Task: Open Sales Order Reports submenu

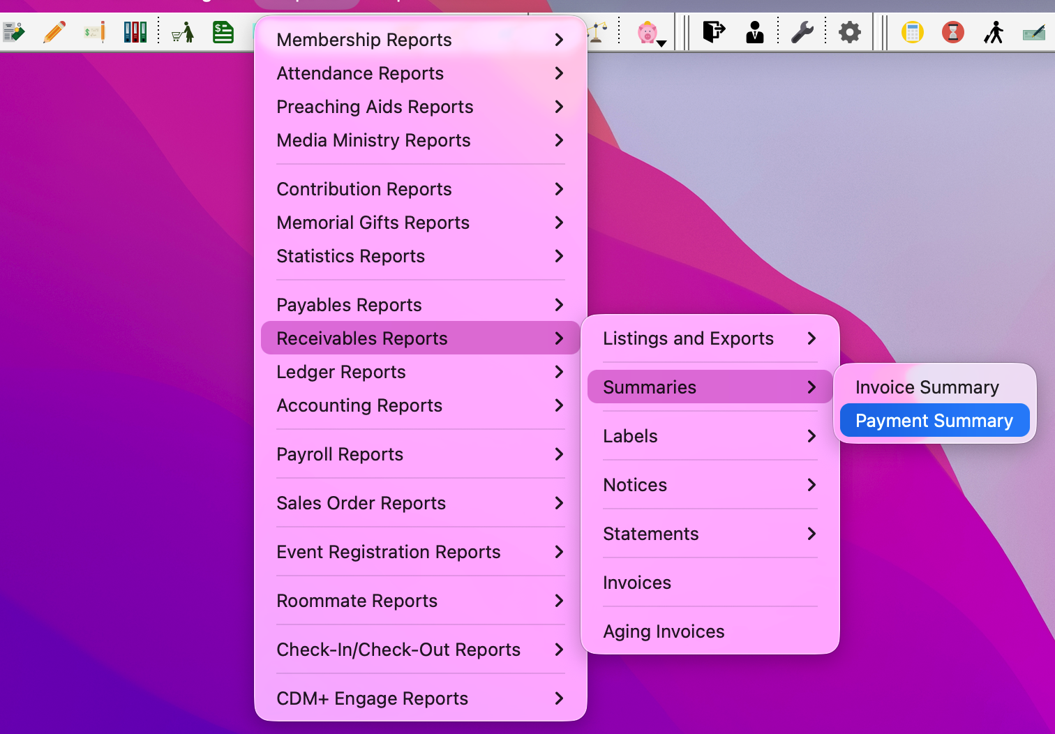Action: tap(421, 503)
